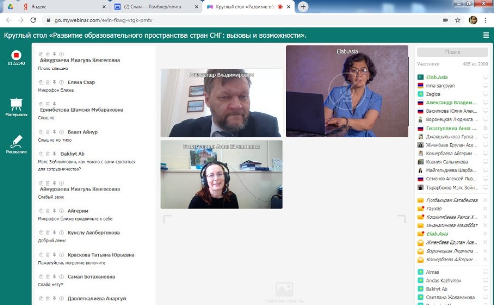Select the Рисование drawing tool
The height and width of the screenshot is (305, 494).
click(16, 143)
